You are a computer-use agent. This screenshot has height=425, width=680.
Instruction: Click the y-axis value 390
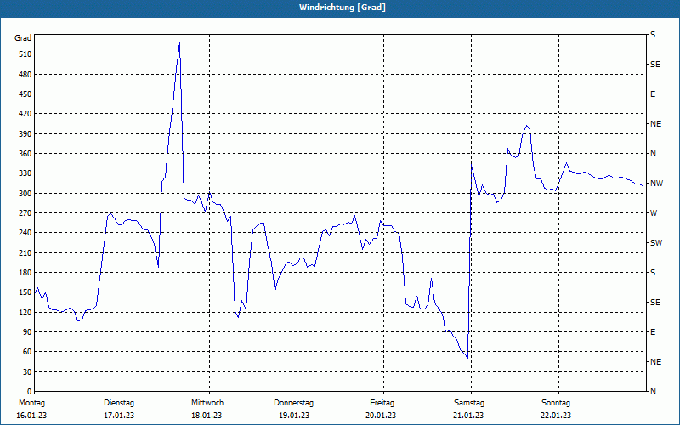click(x=25, y=134)
